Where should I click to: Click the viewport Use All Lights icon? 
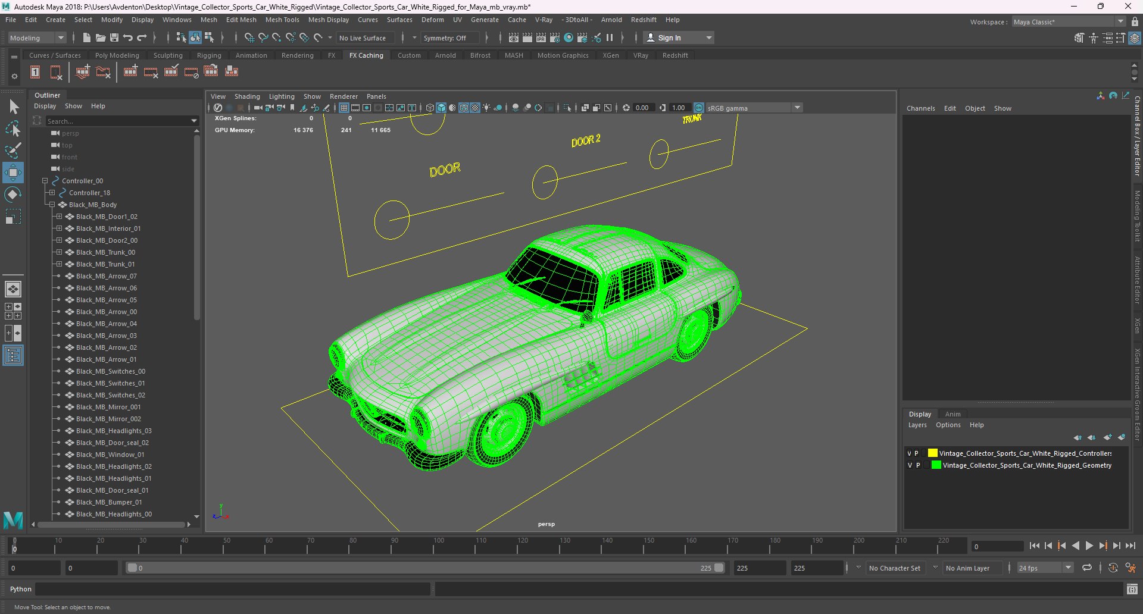point(486,108)
